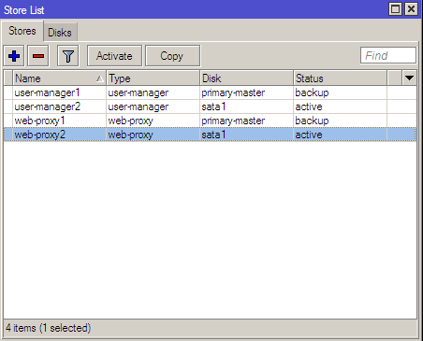
Task: Add a new store with the plus icon
Action: 14,56
